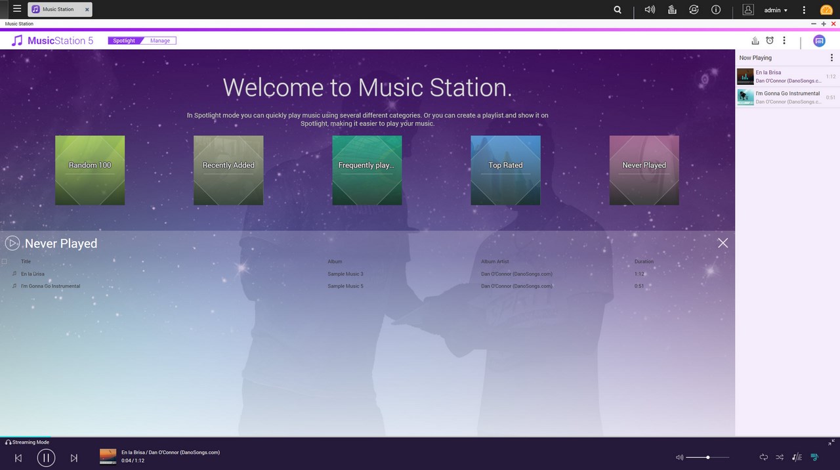
Task: Collapse the player with the shrink arrows icon
Action: tap(831, 442)
